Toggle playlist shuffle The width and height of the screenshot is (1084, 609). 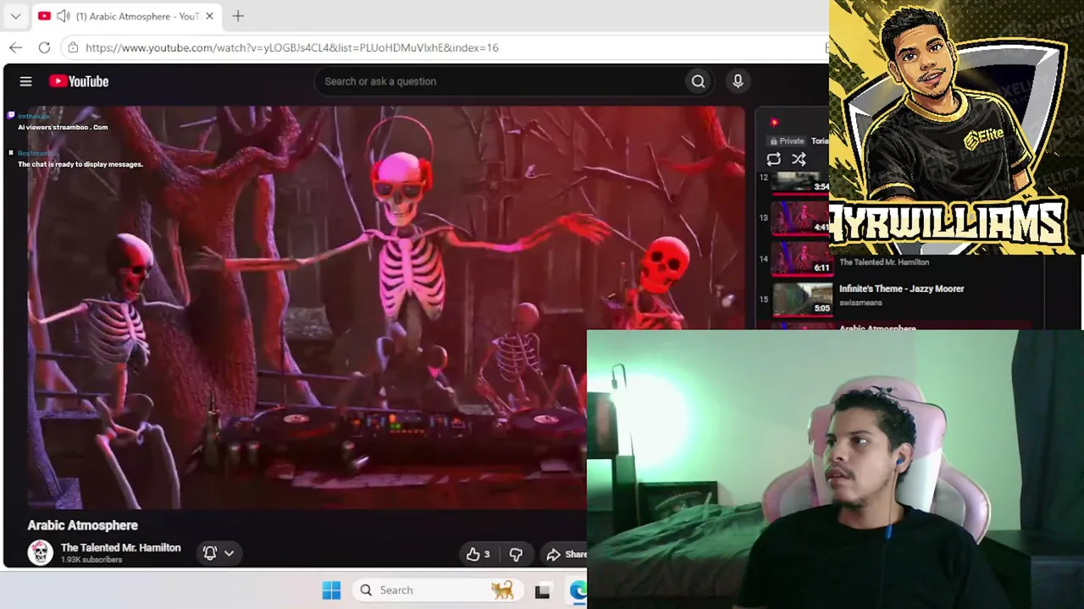[799, 159]
